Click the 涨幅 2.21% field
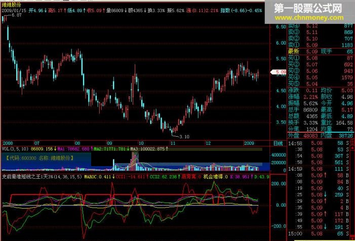This screenshot has height=241, width=355. point(303,97)
